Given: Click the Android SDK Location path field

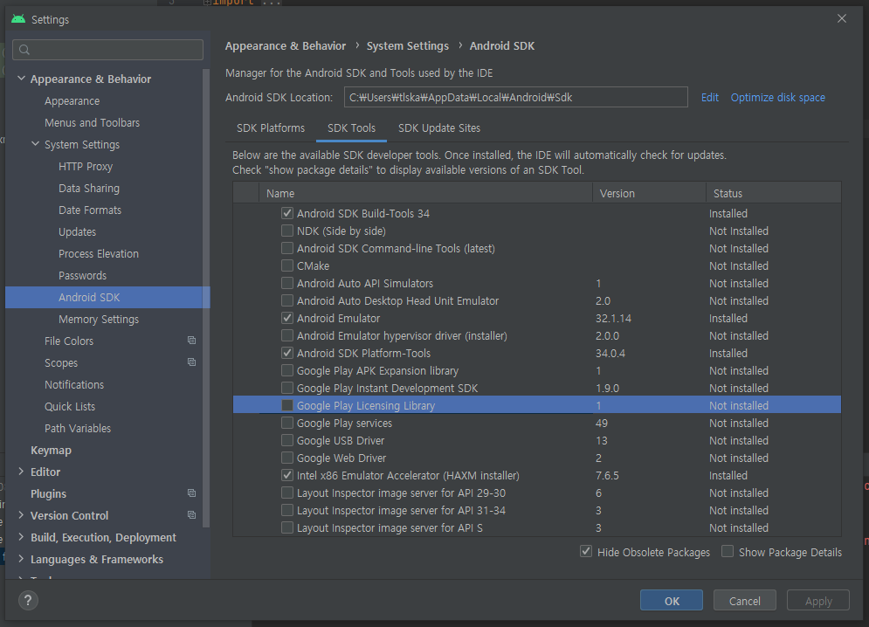Looking at the screenshot, I should (x=516, y=97).
